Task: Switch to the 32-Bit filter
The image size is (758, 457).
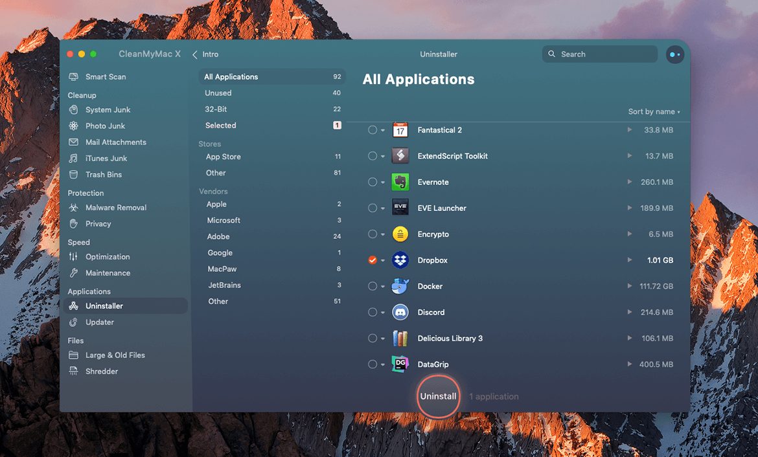Action: coord(272,109)
